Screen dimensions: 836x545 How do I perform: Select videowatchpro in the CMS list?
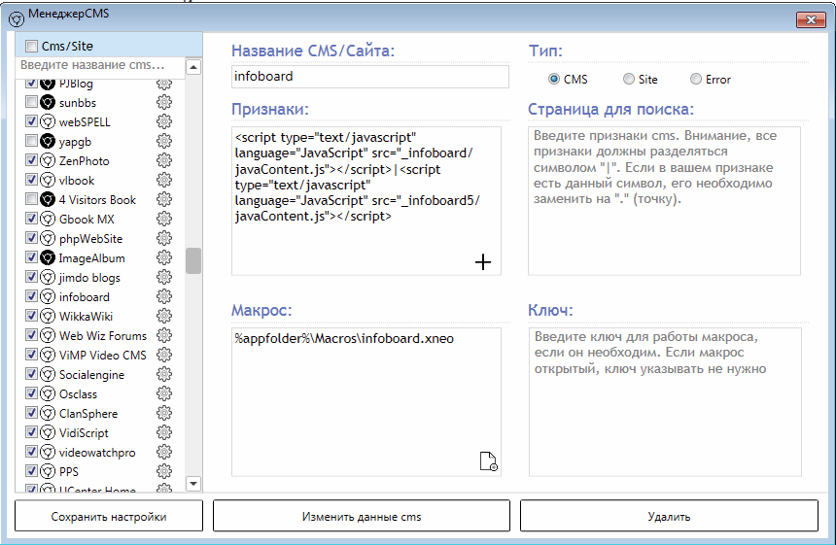tap(97, 453)
